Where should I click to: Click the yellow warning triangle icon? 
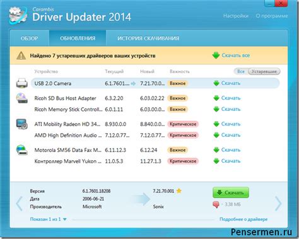point(21,55)
